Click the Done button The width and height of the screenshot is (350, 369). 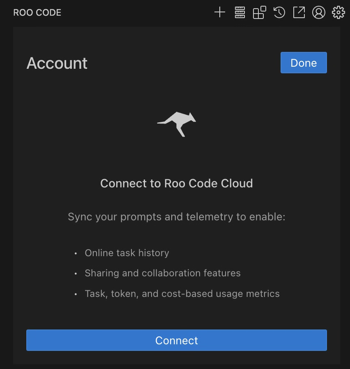pyautogui.click(x=304, y=63)
